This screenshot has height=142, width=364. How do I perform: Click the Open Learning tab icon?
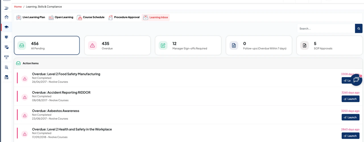51,18
